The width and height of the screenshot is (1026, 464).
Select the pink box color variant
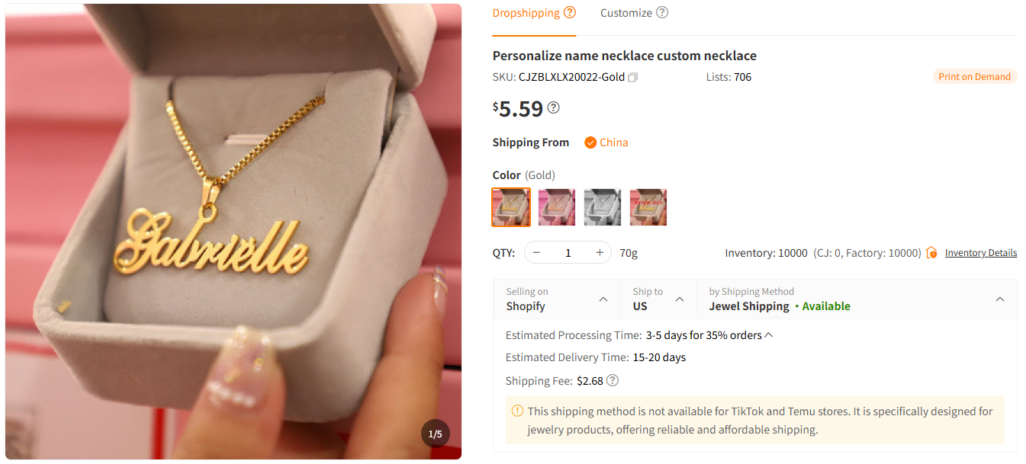click(557, 206)
